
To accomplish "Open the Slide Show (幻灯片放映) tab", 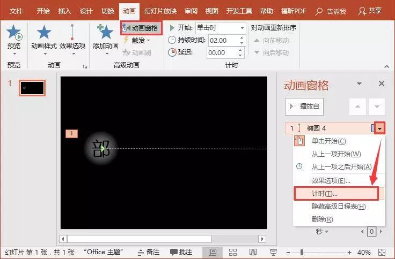I will click(160, 11).
